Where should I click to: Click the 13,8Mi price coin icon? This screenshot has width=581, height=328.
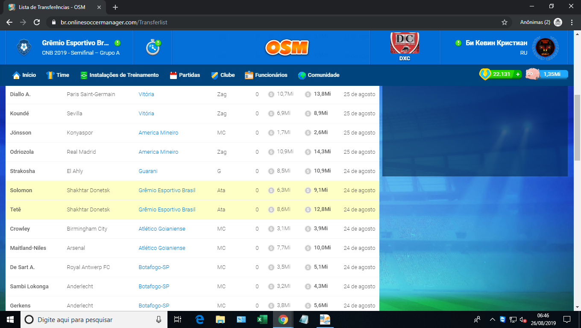point(308,94)
